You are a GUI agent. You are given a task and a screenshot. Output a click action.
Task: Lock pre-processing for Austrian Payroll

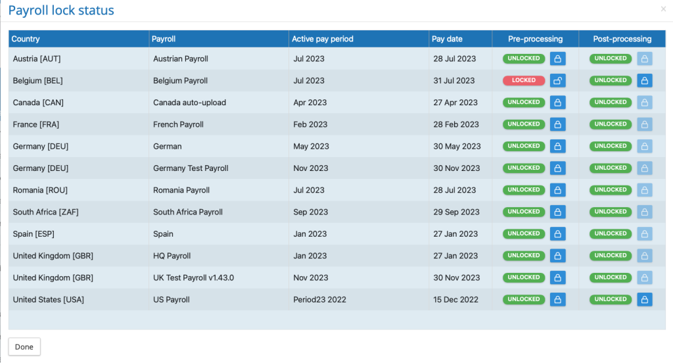557,59
